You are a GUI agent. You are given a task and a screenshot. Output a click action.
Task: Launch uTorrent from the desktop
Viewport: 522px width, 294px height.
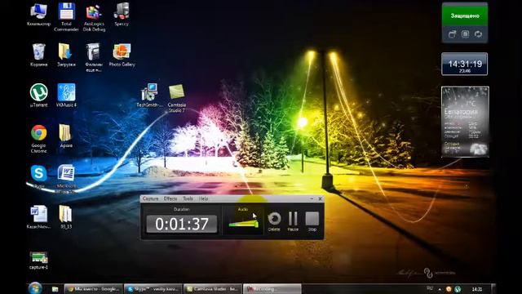[38, 96]
